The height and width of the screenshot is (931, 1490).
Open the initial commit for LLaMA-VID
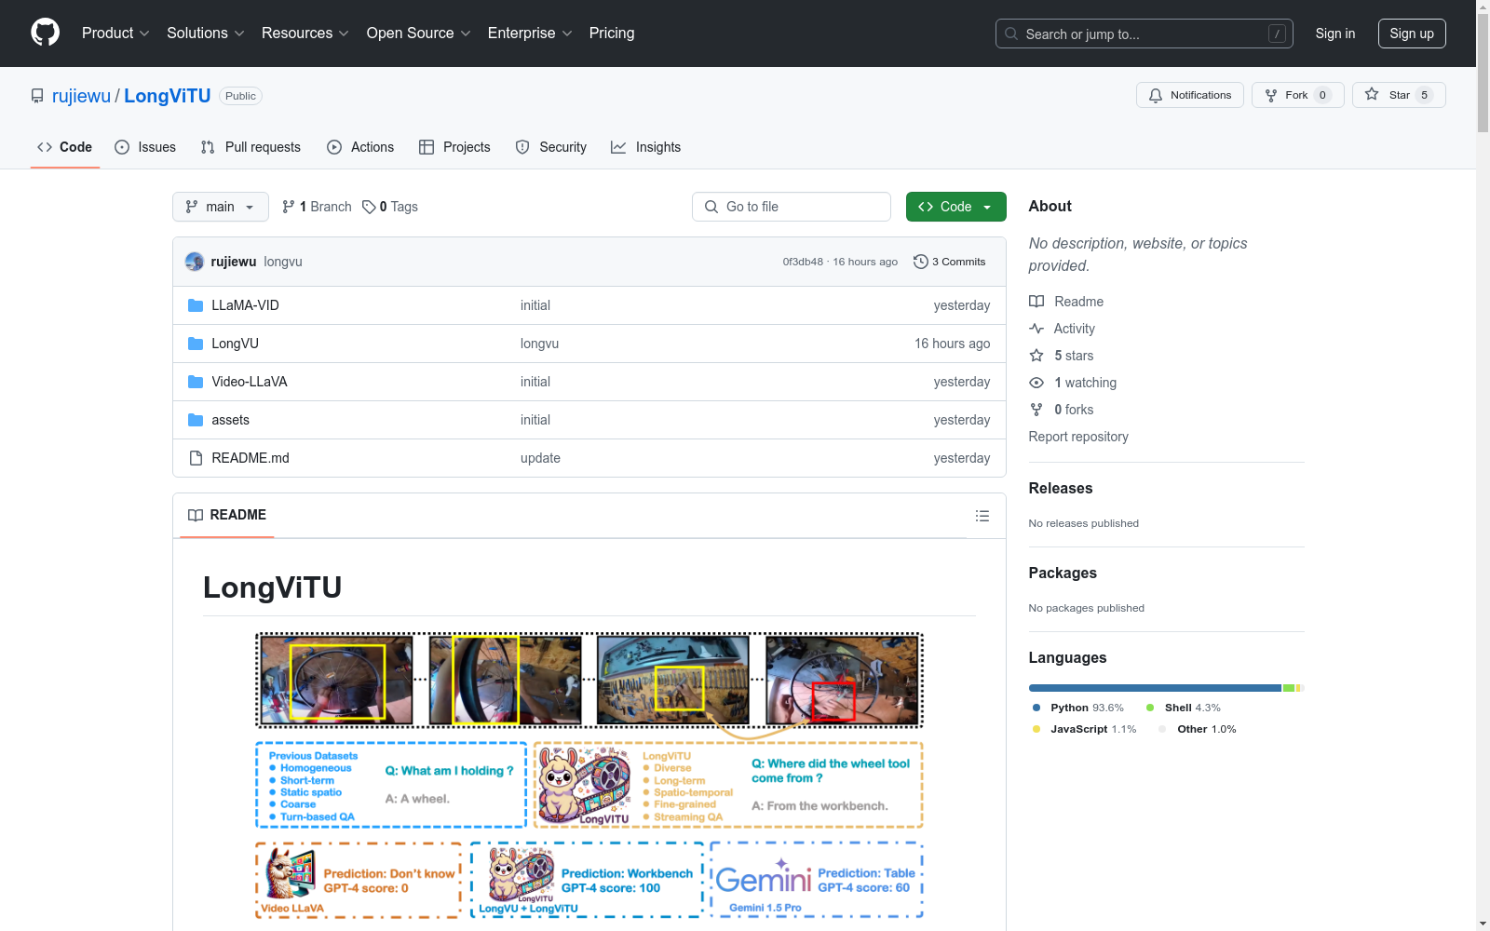[x=535, y=305]
